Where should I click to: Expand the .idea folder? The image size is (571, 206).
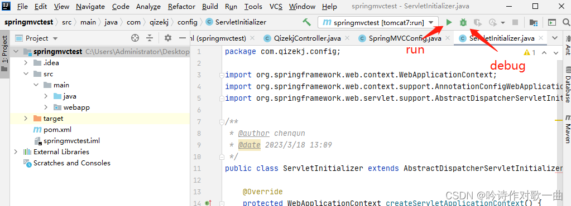pos(26,63)
